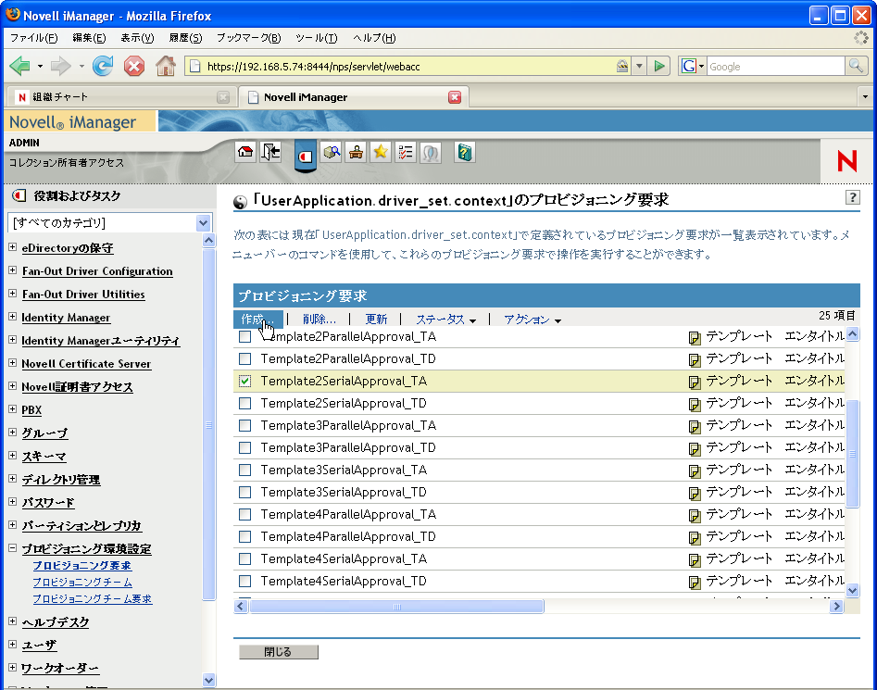The height and width of the screenshot is (690, 877).
Task: Click Firefox Stop loading icon
Action: 134,66
